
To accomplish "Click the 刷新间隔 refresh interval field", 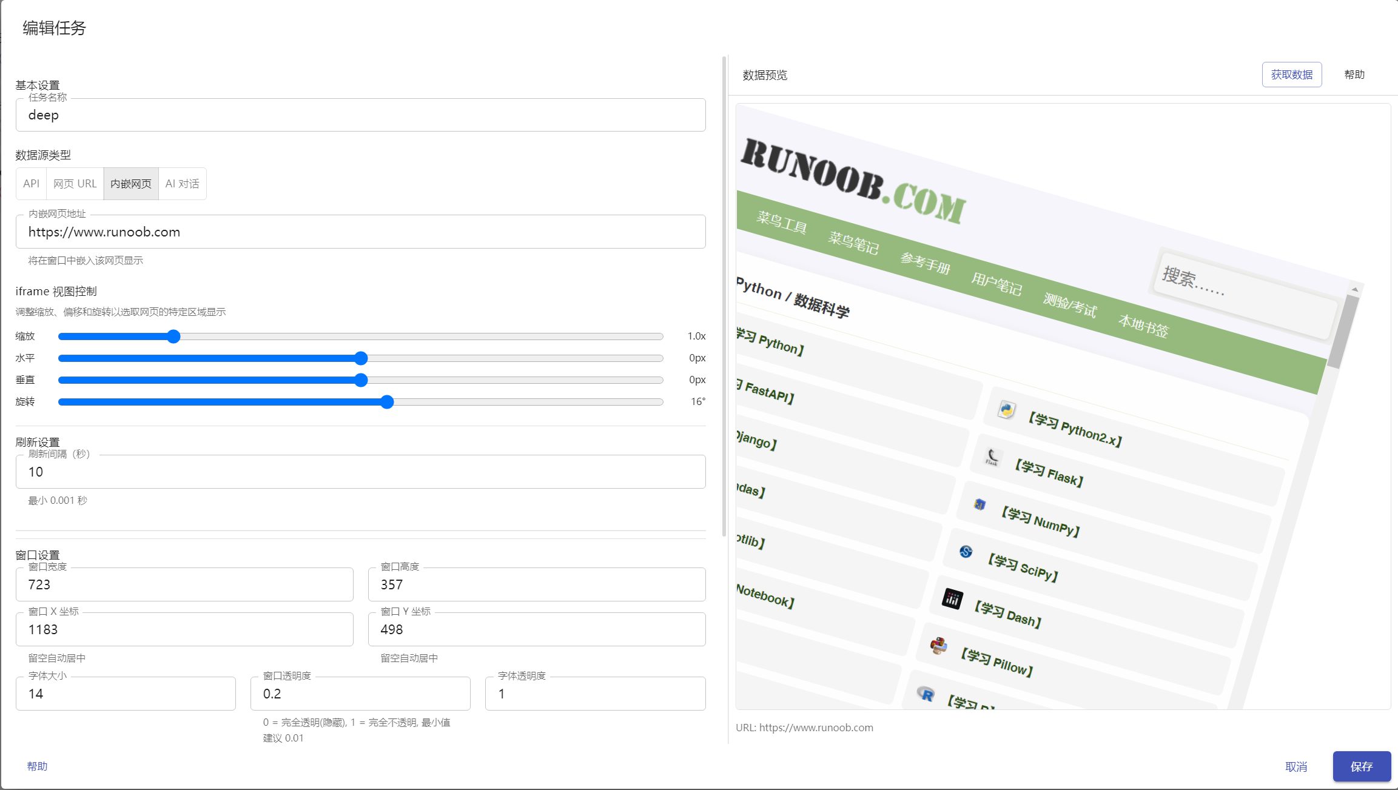I will [x=360, y=472].
